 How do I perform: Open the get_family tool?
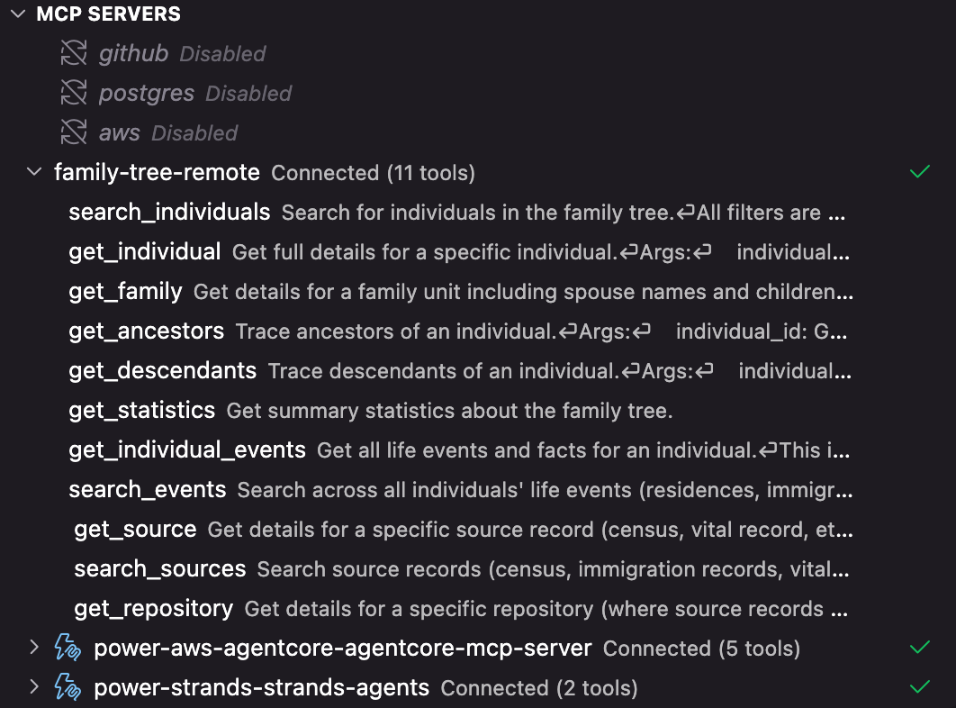click(125, 291)
